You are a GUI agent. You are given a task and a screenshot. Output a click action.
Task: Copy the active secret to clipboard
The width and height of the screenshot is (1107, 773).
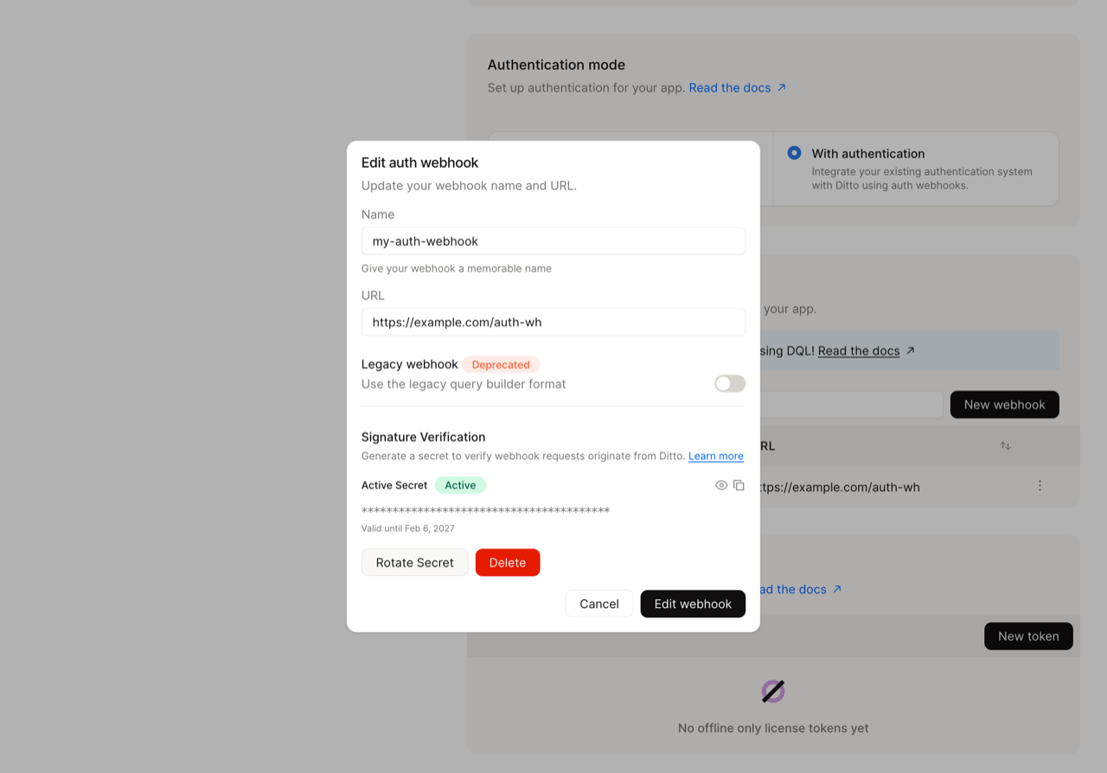click(x=739, y=485)
